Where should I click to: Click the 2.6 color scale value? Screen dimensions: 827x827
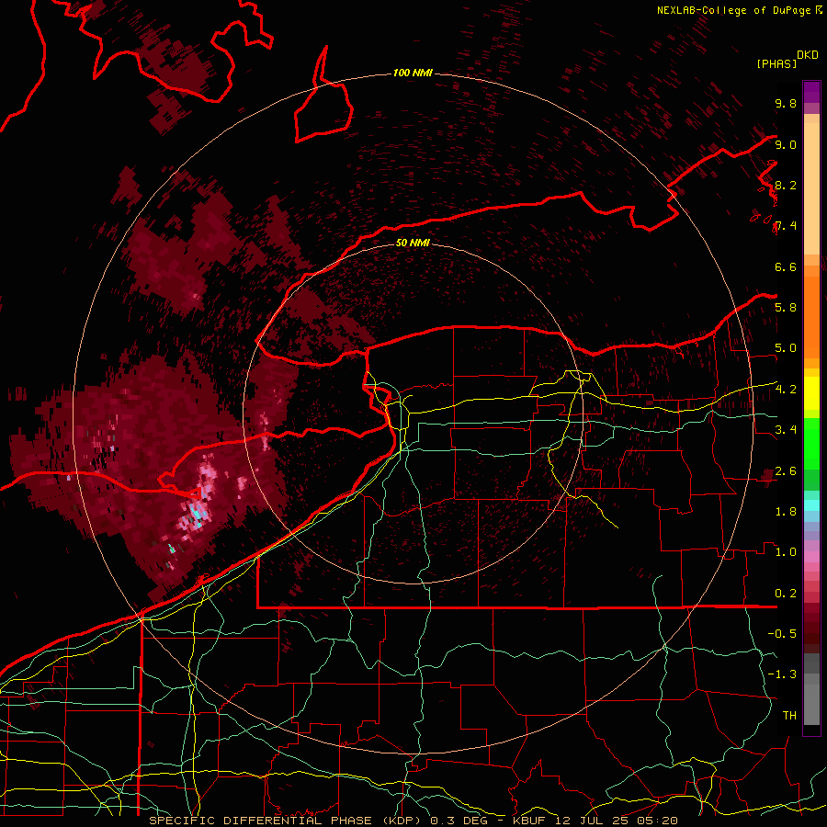coord(786,470)
